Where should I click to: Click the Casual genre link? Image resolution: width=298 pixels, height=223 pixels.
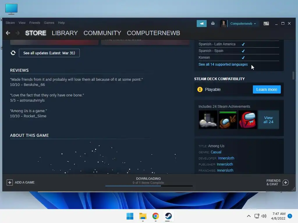tap(216, 152)
